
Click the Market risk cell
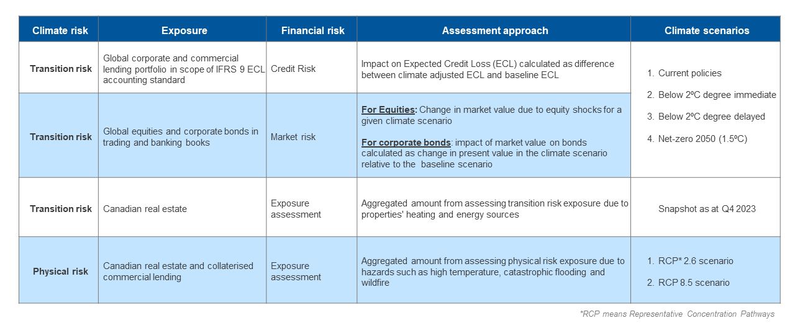point(293,137)
